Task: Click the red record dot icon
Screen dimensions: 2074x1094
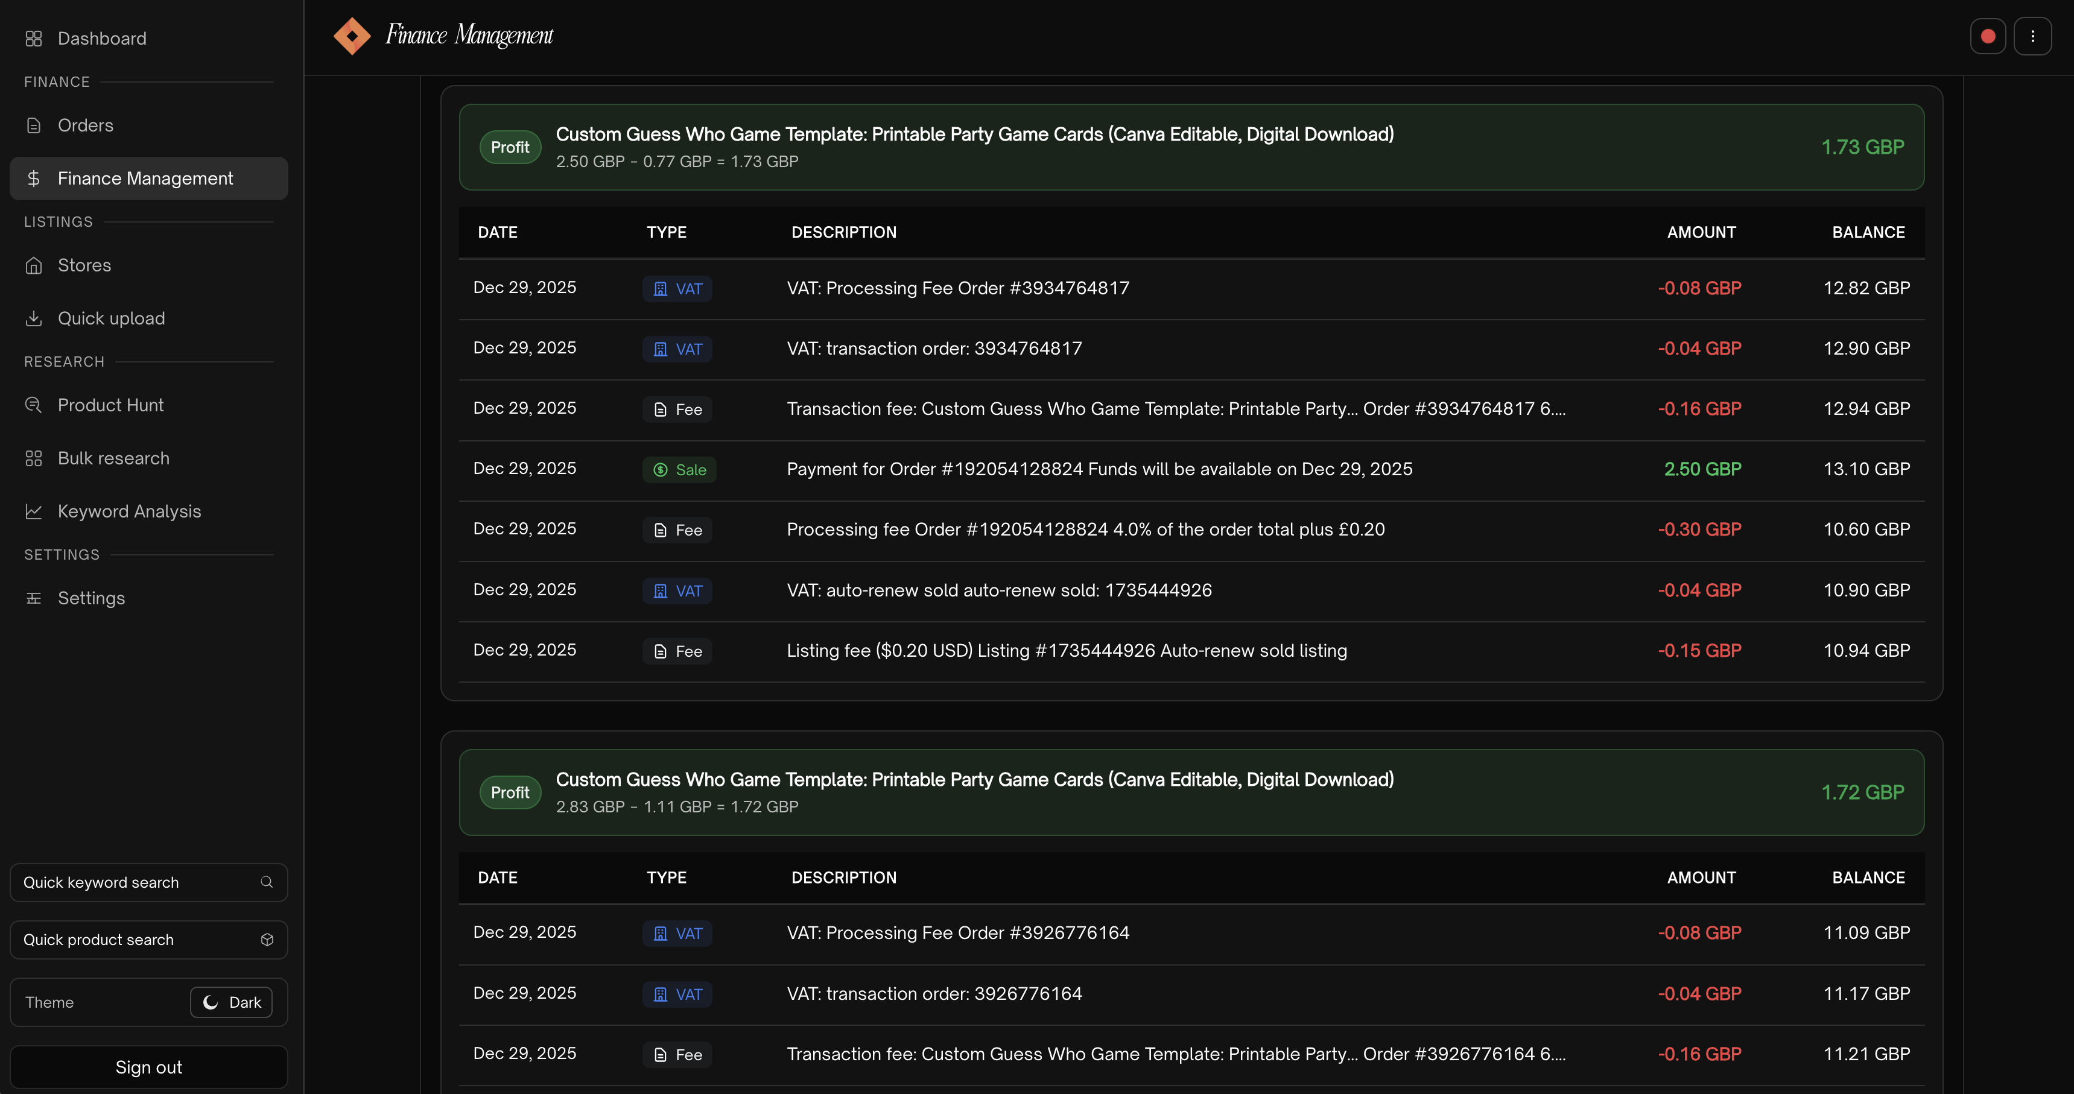Action: (x=1987, y=36)
